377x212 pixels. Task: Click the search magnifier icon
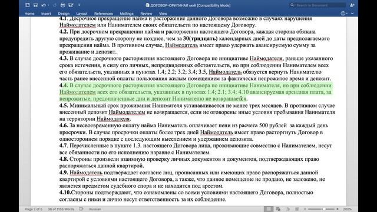(x=292, y=5)
